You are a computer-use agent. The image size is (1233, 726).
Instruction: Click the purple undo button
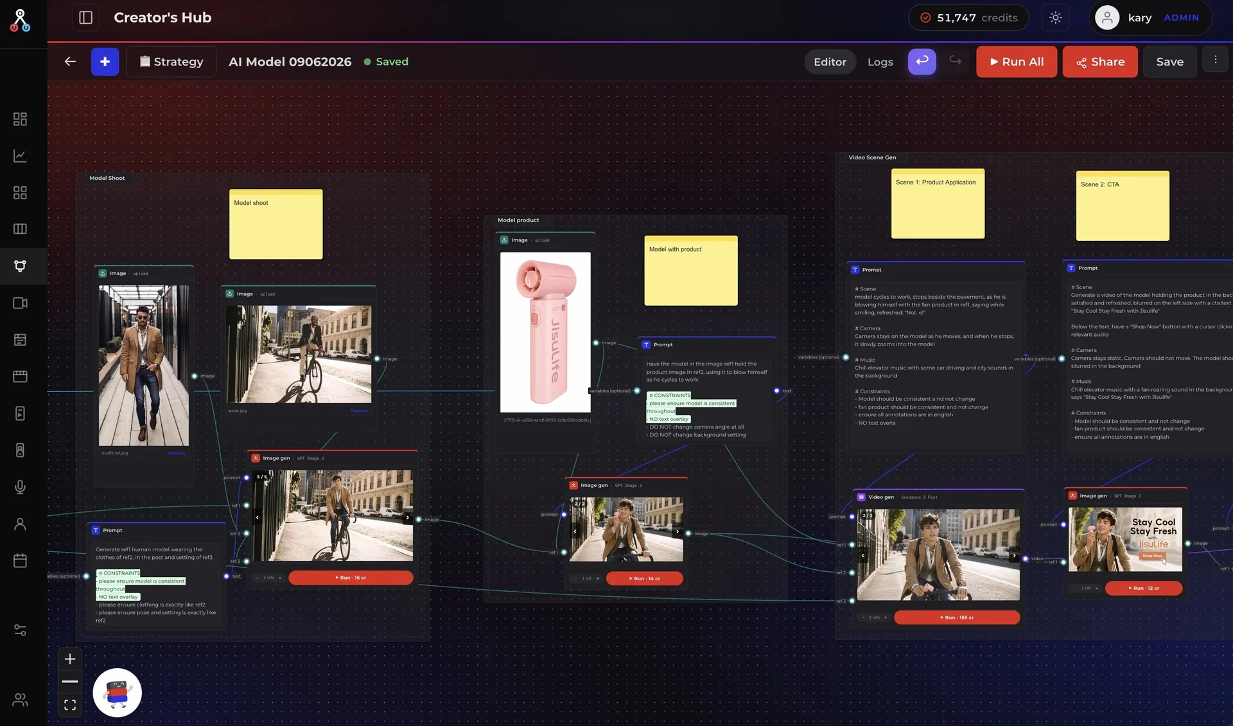(x=922, y=61)
